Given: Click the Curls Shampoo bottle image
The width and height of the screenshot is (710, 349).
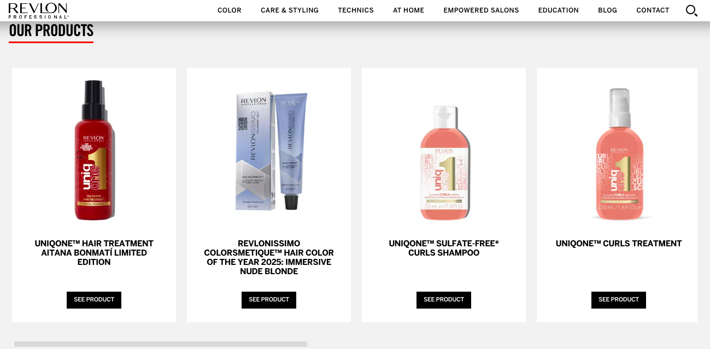Looking at the screenshot, I should click(445, 163).
